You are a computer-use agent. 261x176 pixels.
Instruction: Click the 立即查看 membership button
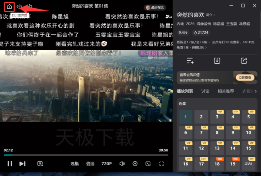click(244, 77)
